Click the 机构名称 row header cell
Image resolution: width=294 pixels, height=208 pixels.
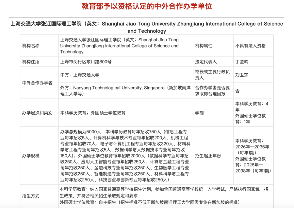[31, 46]
